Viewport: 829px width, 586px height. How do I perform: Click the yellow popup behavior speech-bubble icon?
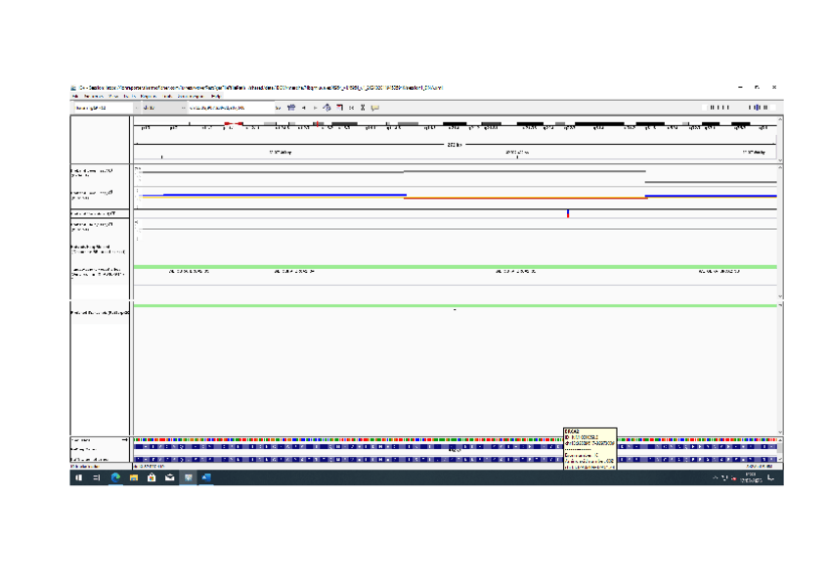[x=374, y=108]
